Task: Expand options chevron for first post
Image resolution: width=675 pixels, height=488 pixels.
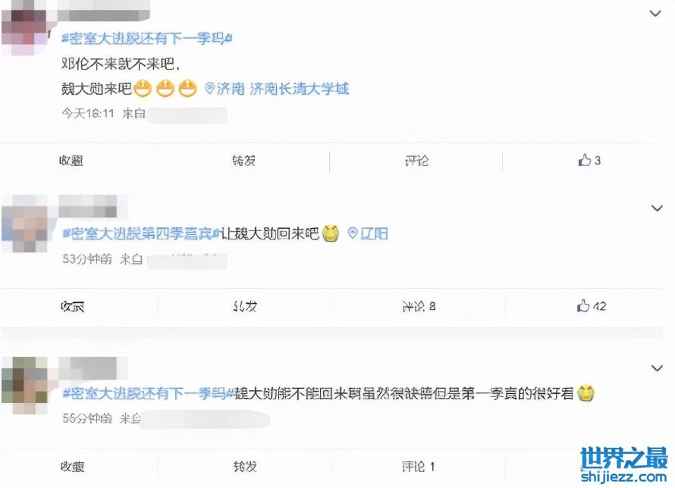Action: (655, 14)
